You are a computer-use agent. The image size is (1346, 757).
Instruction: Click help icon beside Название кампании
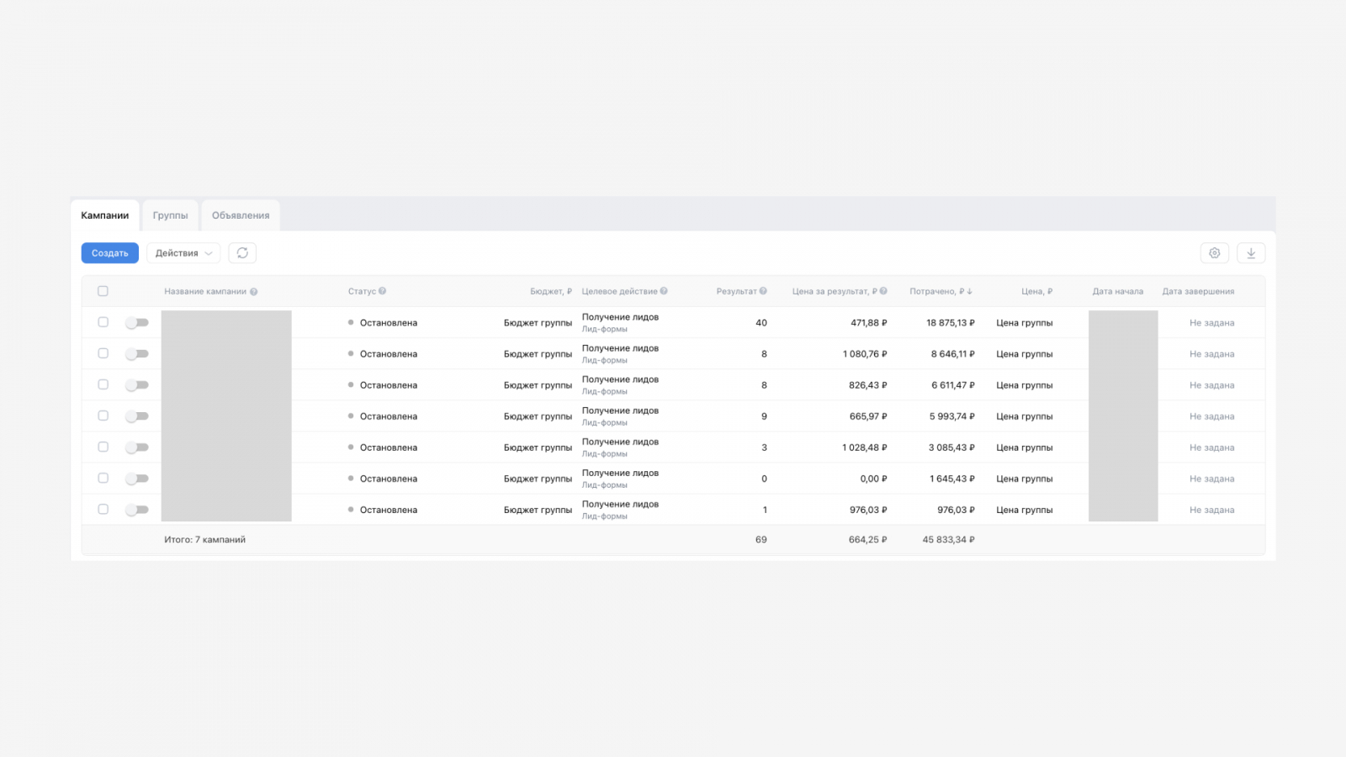pos(254,292)
